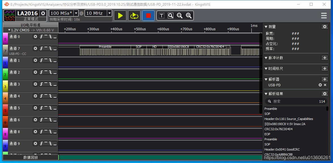
Task: Open settings gear for 通道 3
Action: [x=35, y=84]
